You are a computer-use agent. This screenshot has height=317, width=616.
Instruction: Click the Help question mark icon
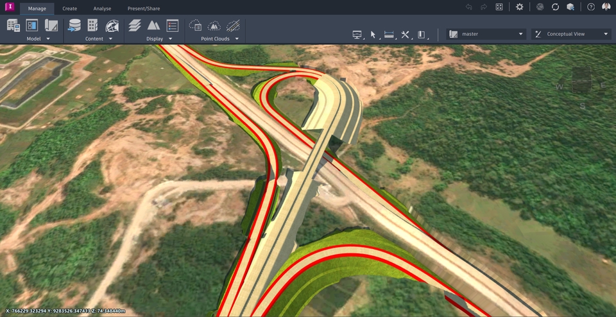coord(591,7)
